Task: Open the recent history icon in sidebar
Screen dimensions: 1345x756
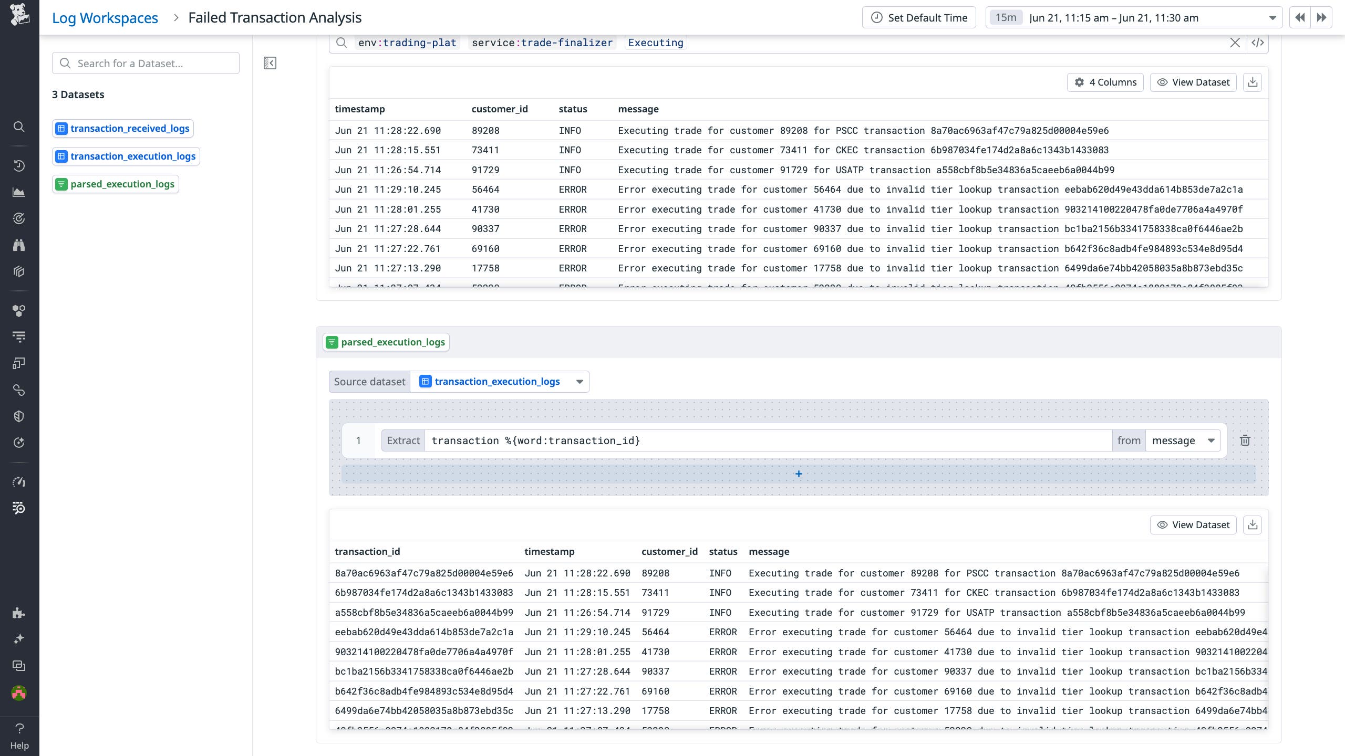Action: click(19, 165)
